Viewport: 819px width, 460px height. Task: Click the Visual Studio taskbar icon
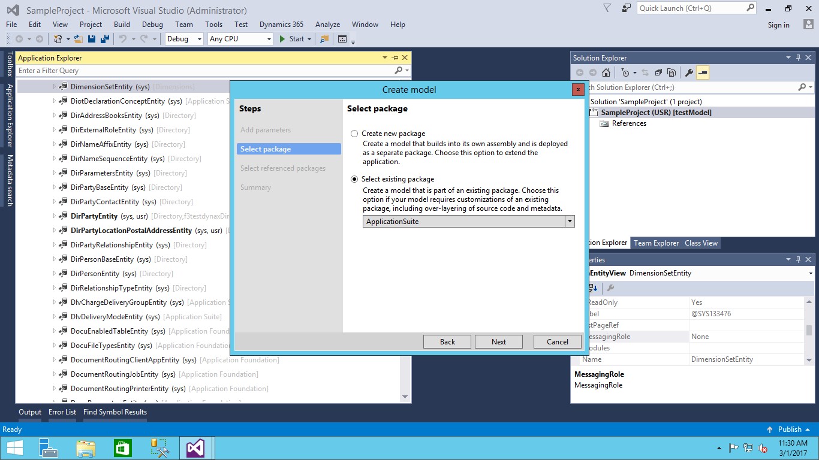(195, 448)
